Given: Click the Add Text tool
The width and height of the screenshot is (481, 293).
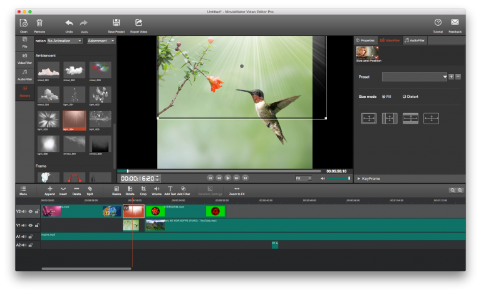Looking at the screenshot, I should pos(170,190).
